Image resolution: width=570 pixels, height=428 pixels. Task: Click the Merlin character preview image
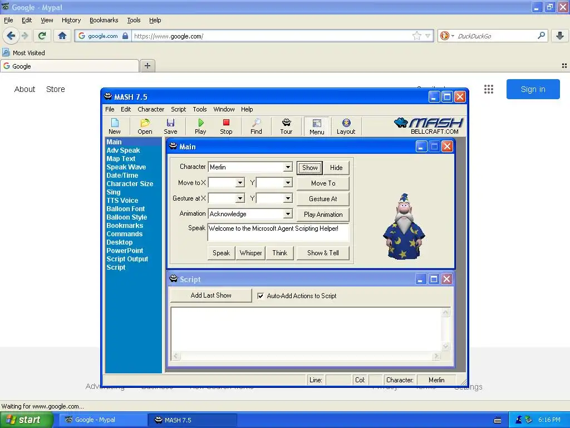click(x=404, y=226)
